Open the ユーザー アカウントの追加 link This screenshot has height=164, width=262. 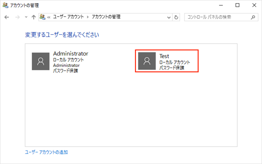(x=46, y=152)
